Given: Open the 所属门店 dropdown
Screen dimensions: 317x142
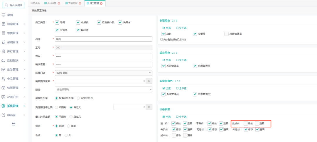Looking at the screenshot, I should [104, 73].
